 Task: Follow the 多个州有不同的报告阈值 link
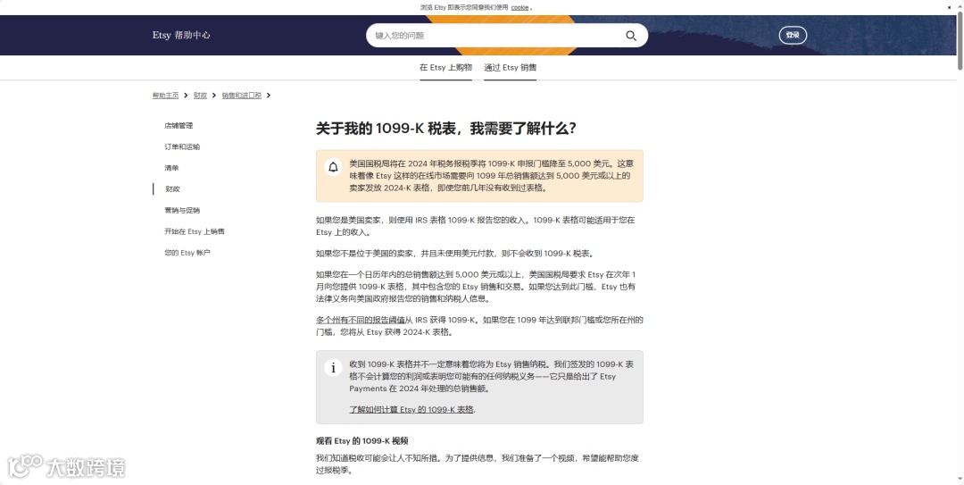[x=361, y=320]
